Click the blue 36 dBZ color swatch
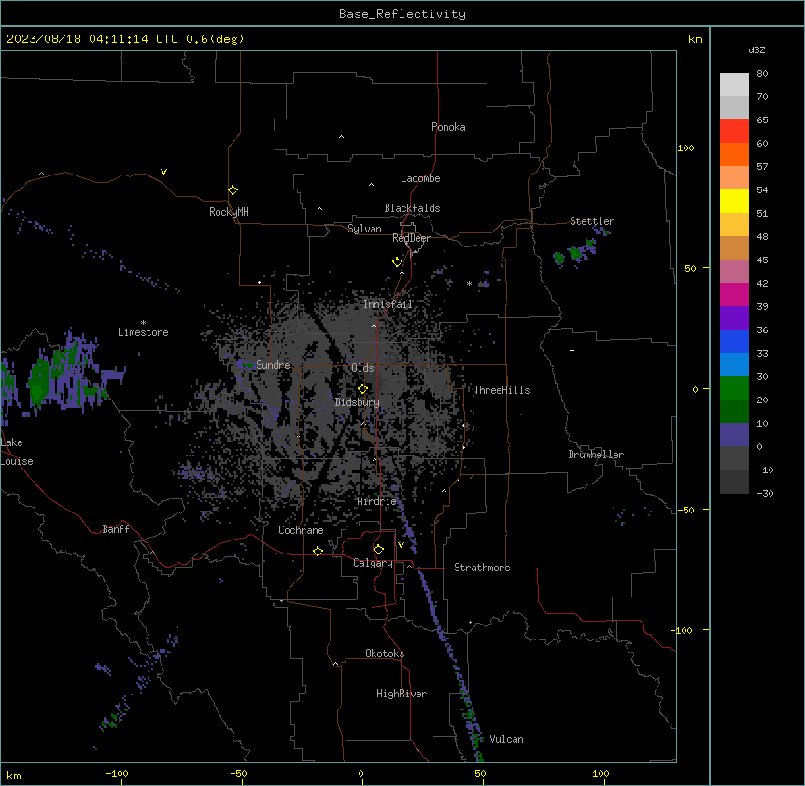Screen dimensions: 805x786 tap(734, 341)
